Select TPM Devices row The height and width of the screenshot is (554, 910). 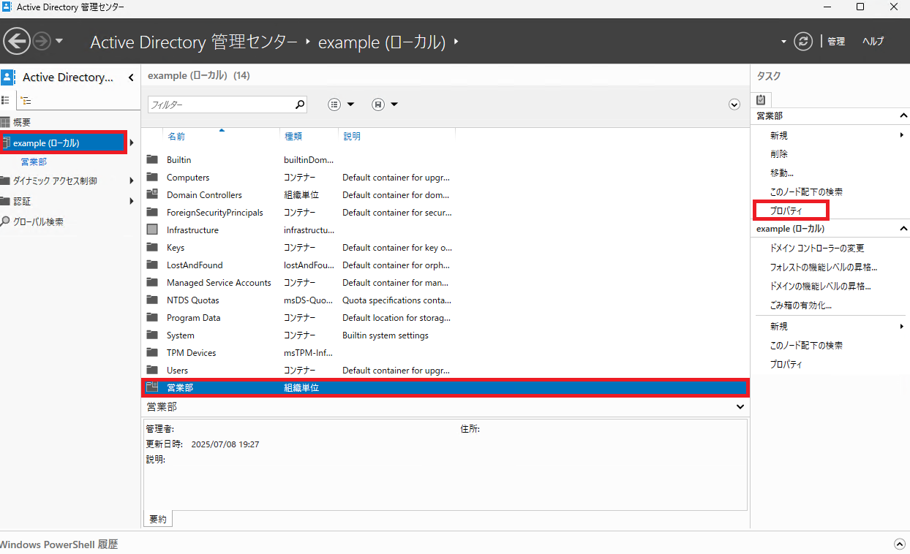445,352
